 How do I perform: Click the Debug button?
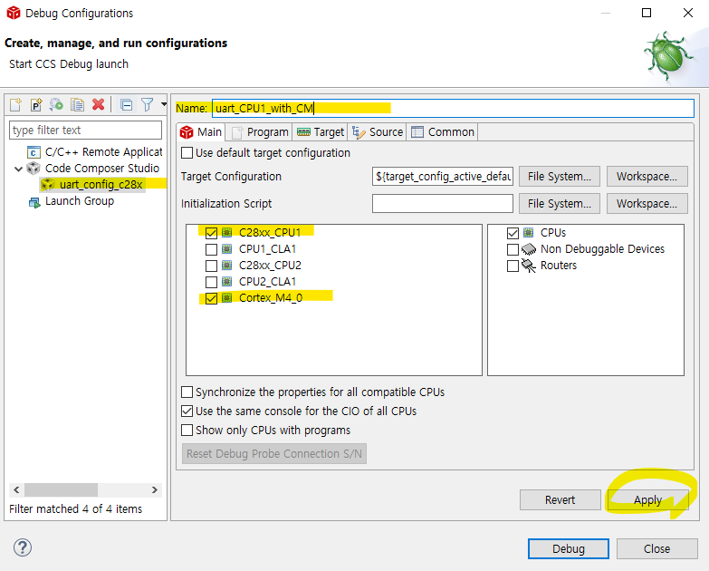tap(569, 549)
